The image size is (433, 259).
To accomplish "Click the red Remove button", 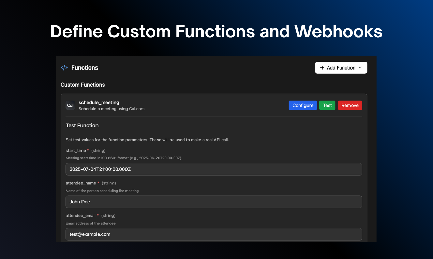I will (x=350, y=105).
